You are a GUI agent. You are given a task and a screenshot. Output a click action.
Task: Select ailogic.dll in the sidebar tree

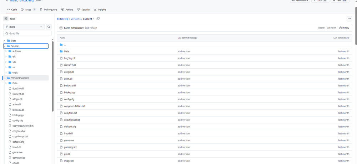click(17, 99)
